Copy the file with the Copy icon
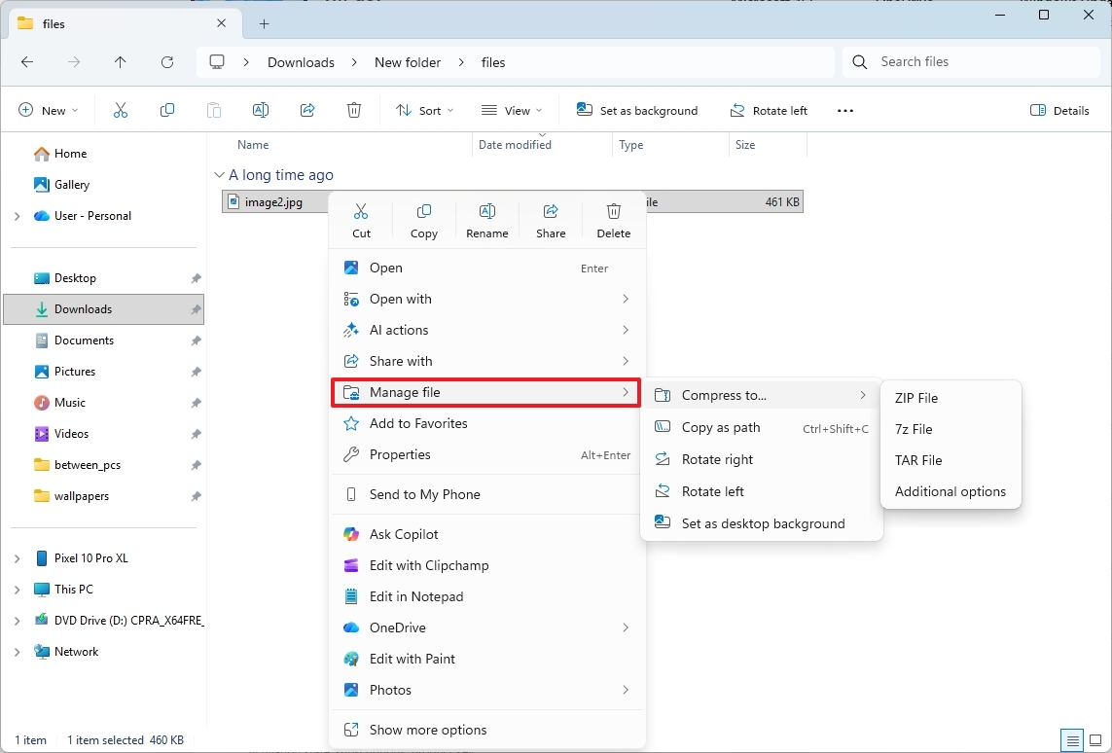Image resolution: width=1112 pixels, height=753 pixels. [x=424, y=220]
